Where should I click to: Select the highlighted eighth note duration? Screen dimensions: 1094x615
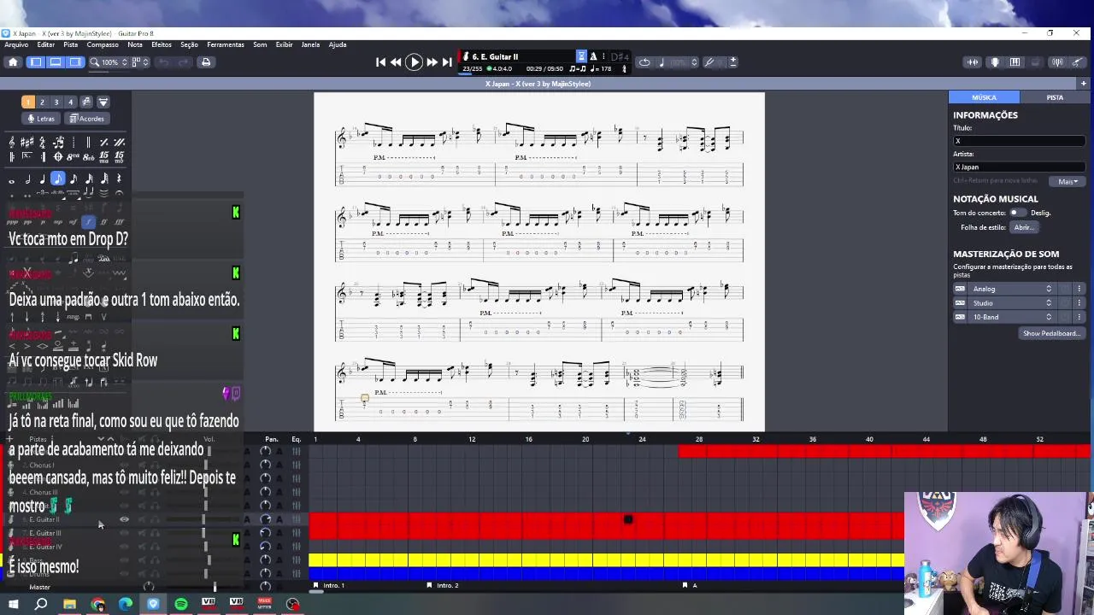58,179
